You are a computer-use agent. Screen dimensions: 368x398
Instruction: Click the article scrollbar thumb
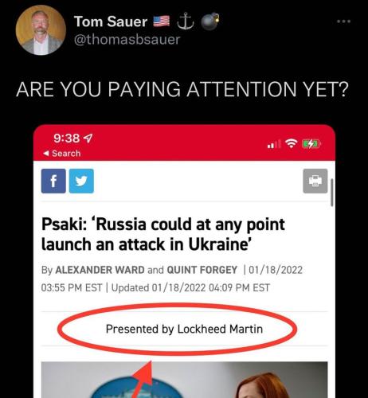[332, 193]
